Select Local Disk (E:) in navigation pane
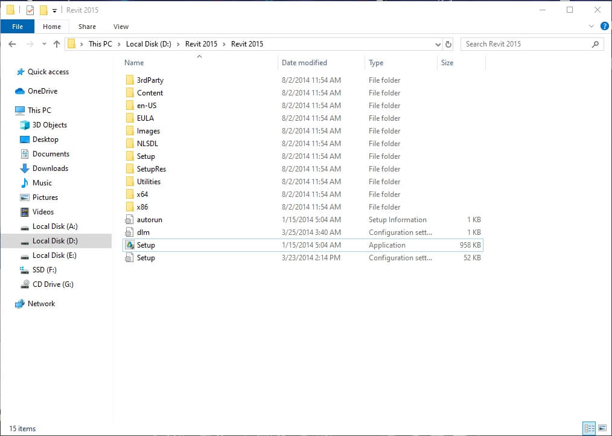 tap(55, 255)
